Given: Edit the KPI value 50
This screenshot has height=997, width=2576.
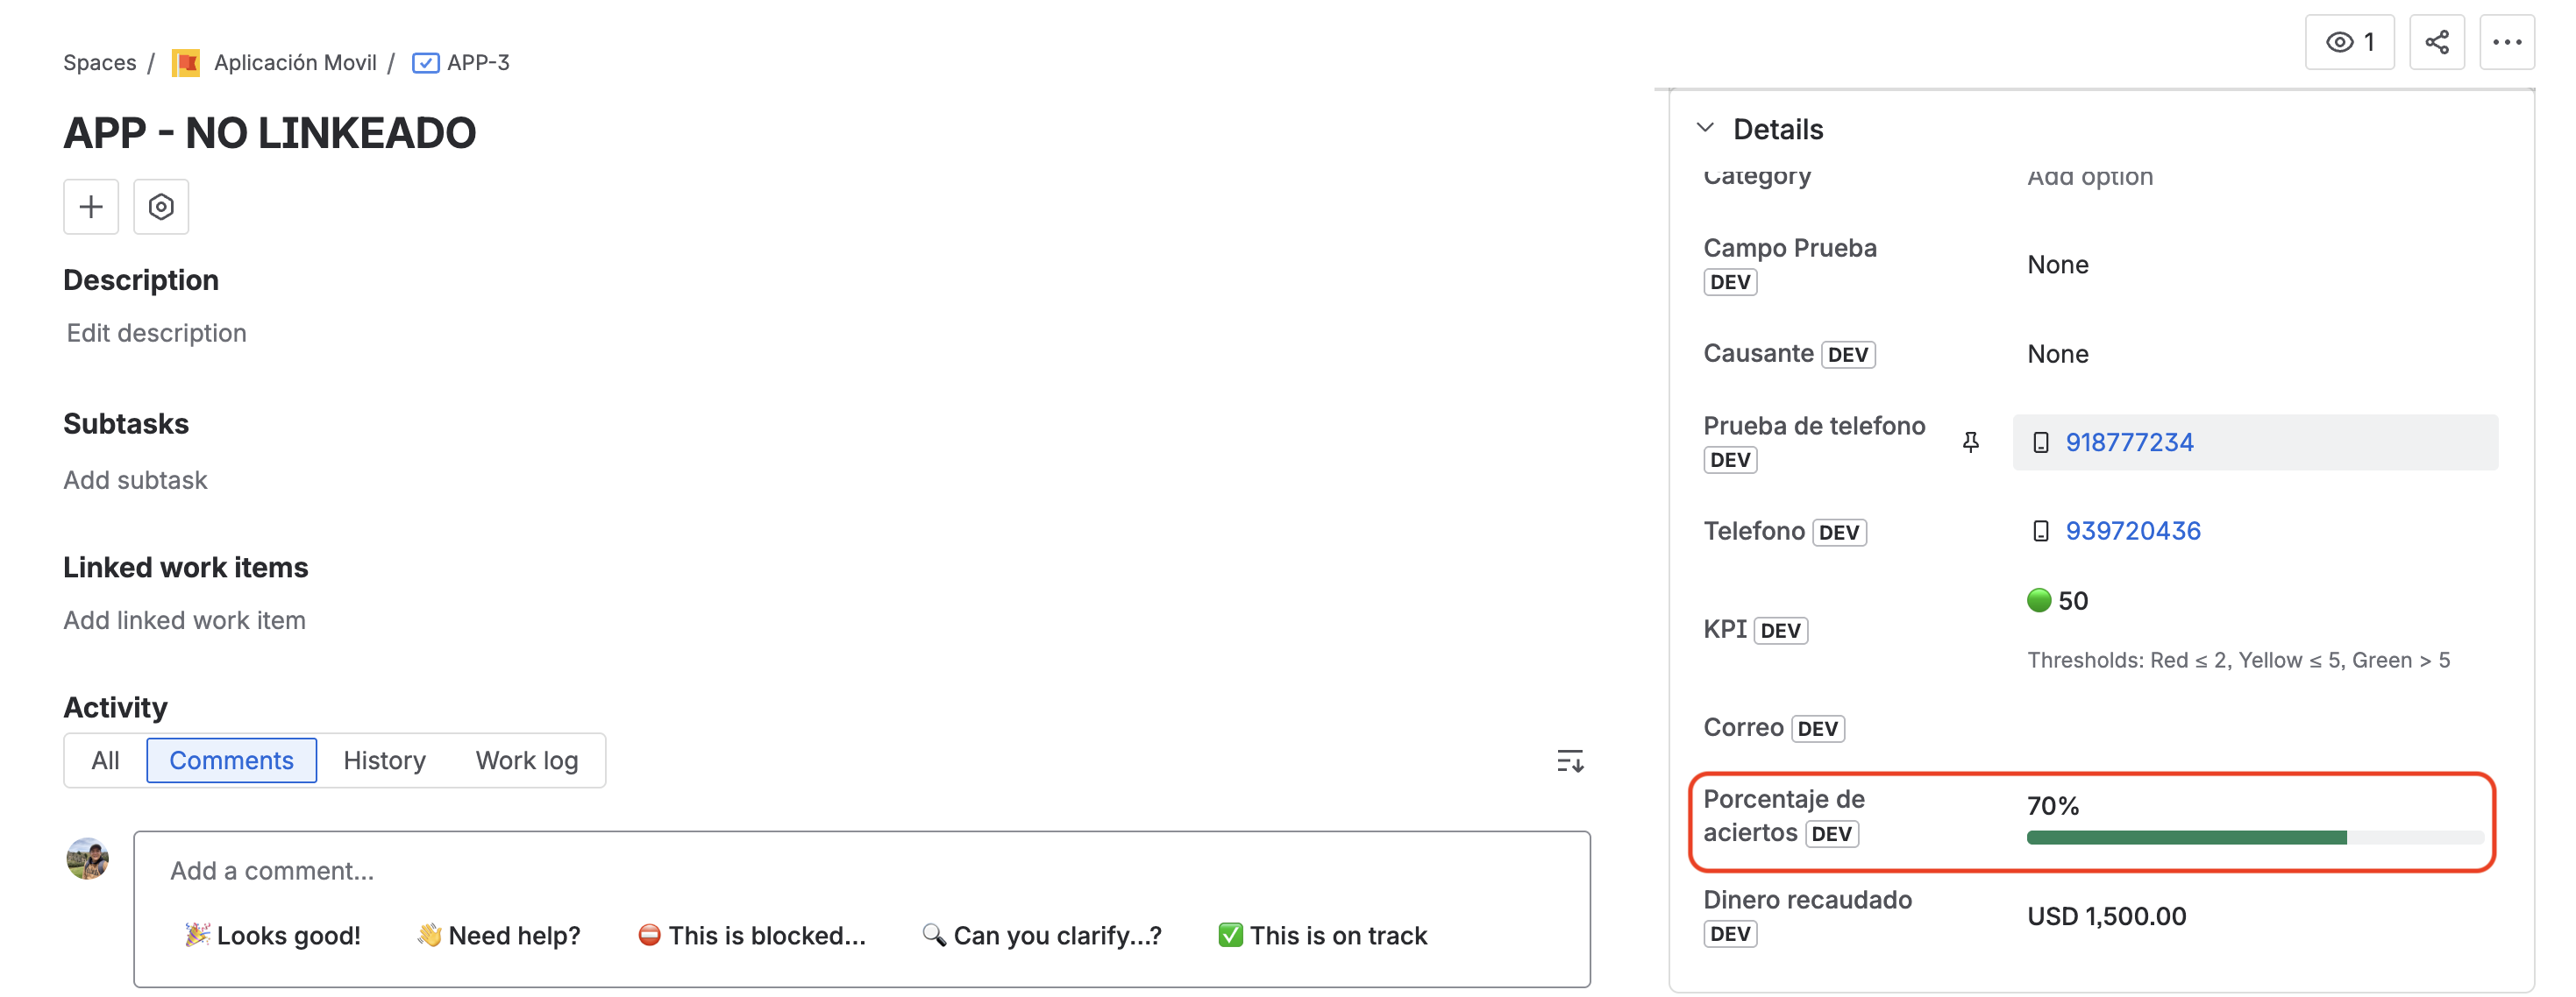Looking at the screenshot, I should coord(2072,600).
